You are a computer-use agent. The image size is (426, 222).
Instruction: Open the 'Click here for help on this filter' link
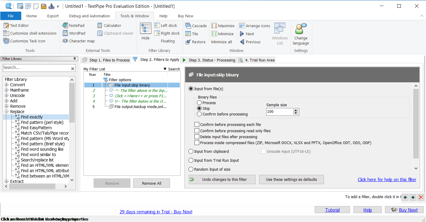pyautogui.click(x=387, y=179)
